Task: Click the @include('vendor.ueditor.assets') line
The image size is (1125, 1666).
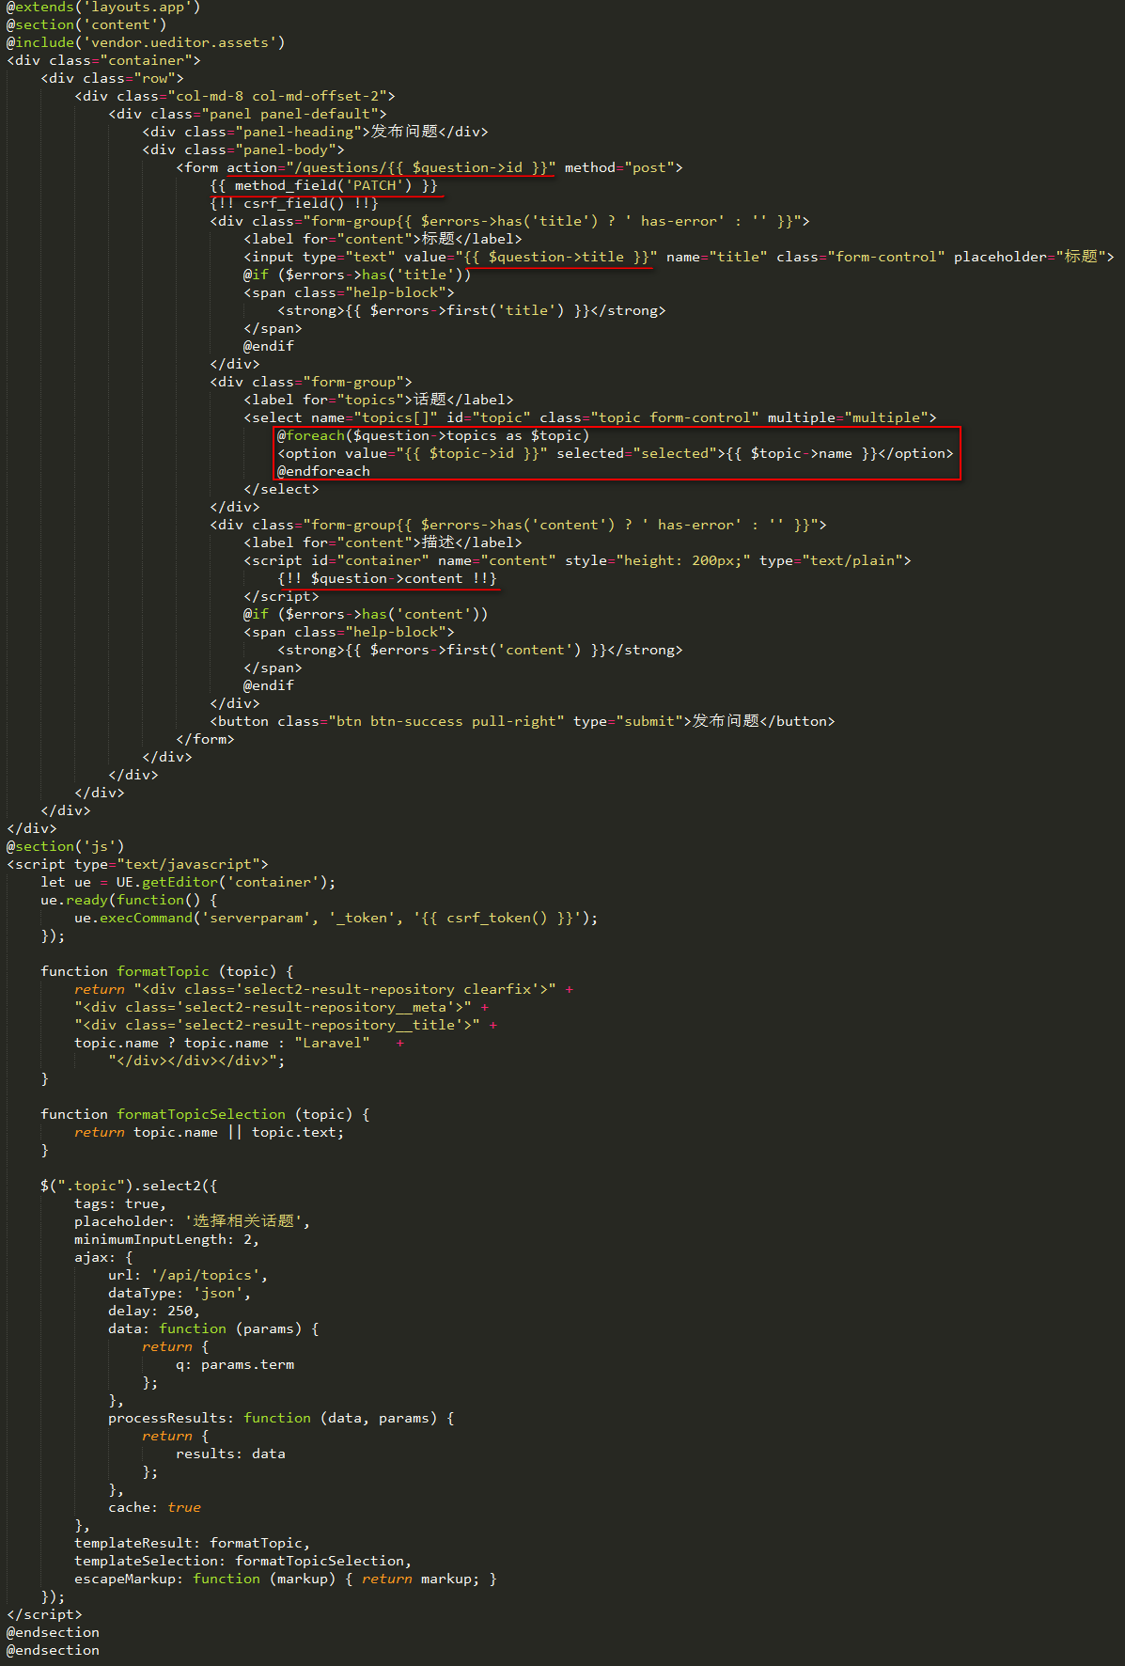Action: 146,42
